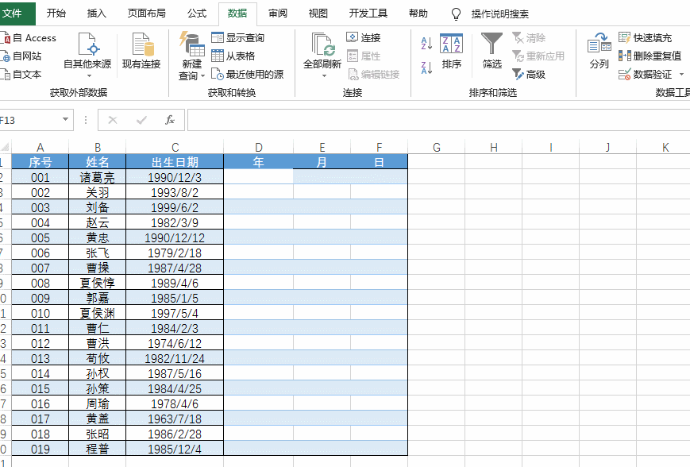
Task: Click the 现有连接 (Existing Connections) icon
Action: [141, 51]
